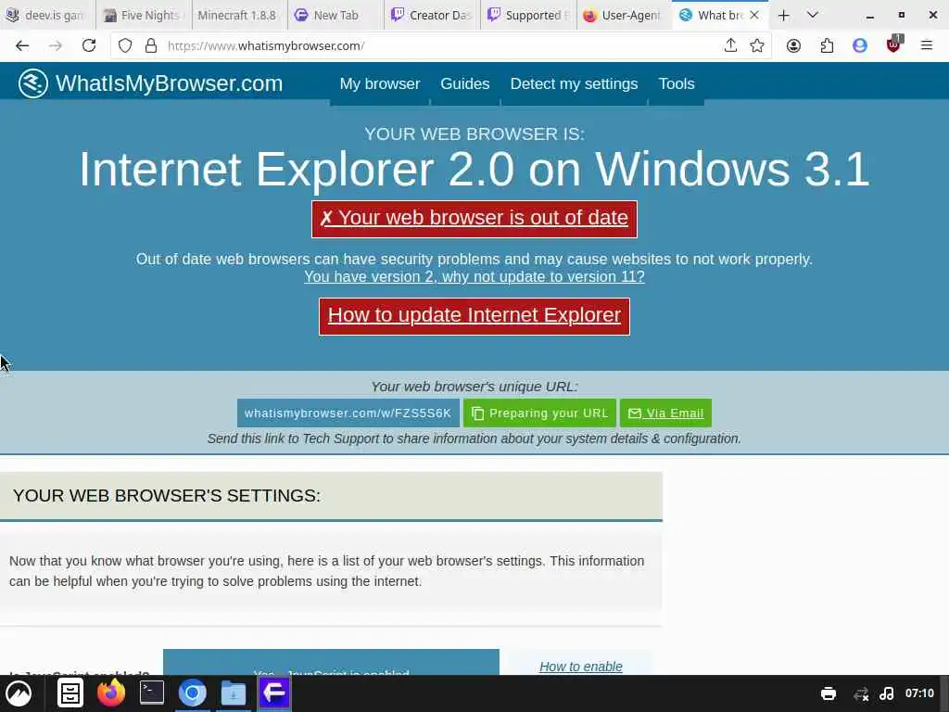Open the Firefox hamburger menu
The height and width of the screenshot is (712, 949).
927,46
